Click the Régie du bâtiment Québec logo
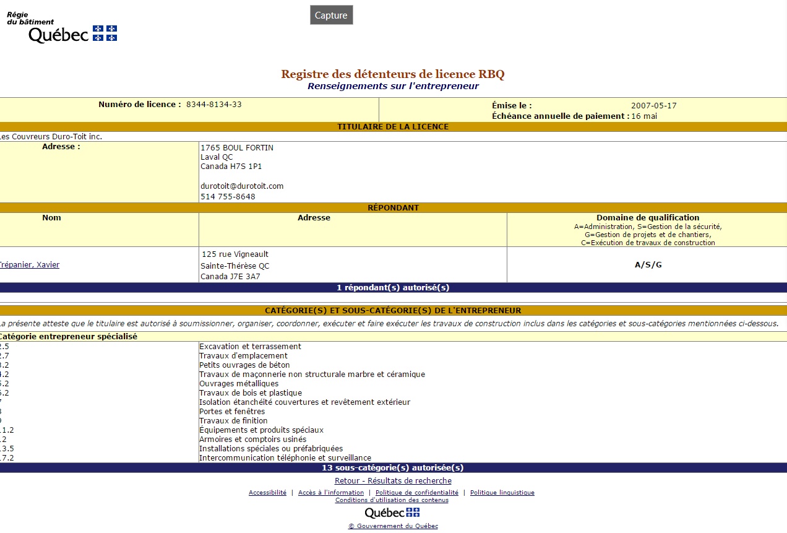 [x=62, y=28]
